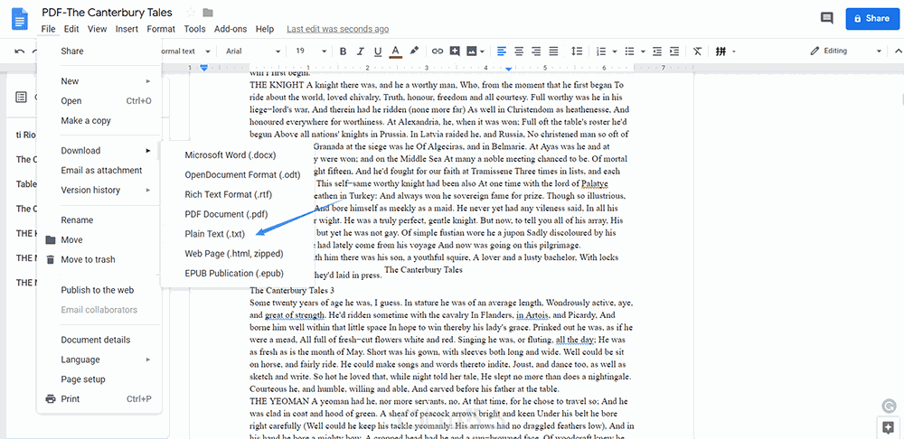Insert a link with the link icon

coord(438,51)
